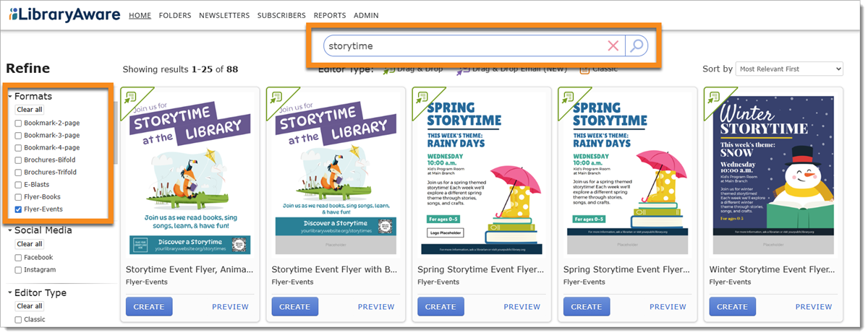Check the Brochures-Bifold format
This screenshot has height=335, width=868.
point(19,160)
